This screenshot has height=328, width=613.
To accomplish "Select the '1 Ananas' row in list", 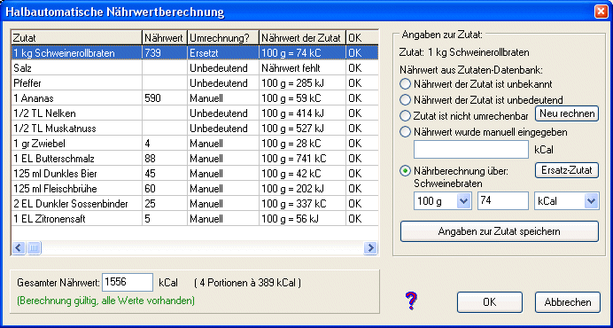I will (195, 98).
